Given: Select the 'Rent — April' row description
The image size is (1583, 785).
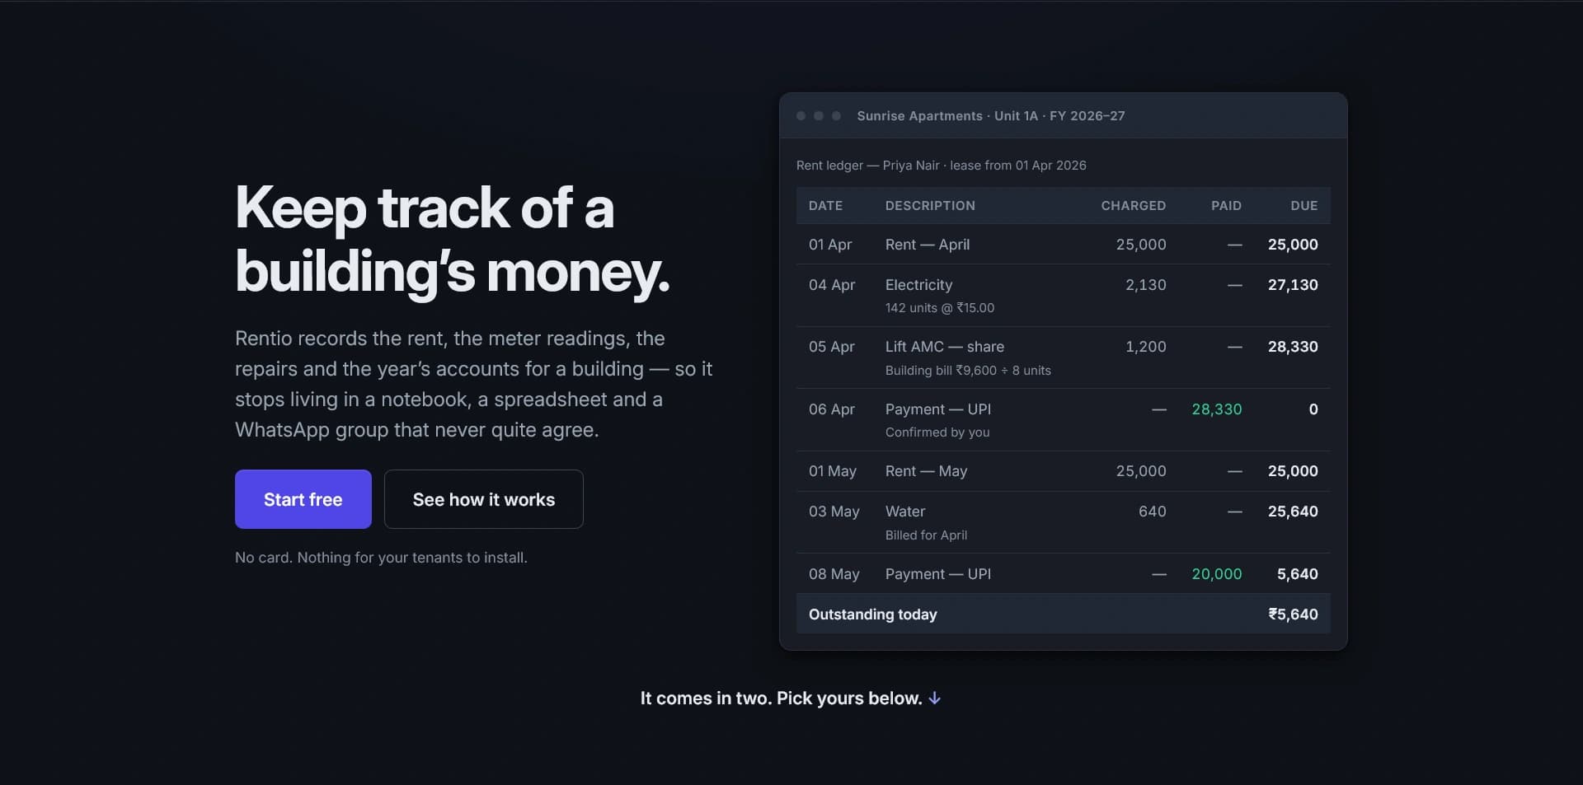Looking at the screenshot, I should 928,245.
